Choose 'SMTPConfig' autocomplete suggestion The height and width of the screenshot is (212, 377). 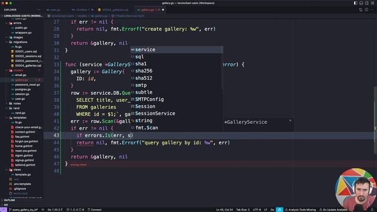tap(177, 100)
